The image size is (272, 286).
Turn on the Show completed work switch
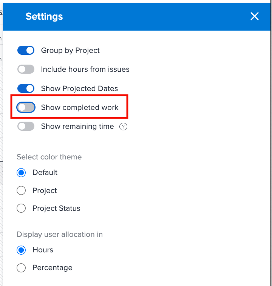26,107
